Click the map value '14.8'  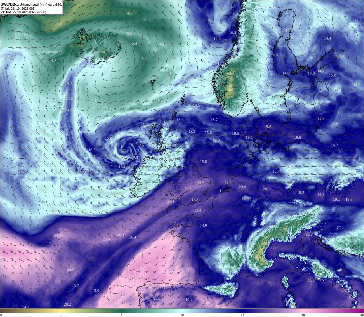click(286, 73)
